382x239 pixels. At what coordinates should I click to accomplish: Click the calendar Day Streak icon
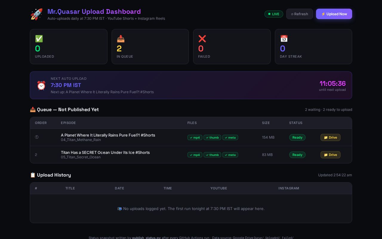click(x=284, y=39)
